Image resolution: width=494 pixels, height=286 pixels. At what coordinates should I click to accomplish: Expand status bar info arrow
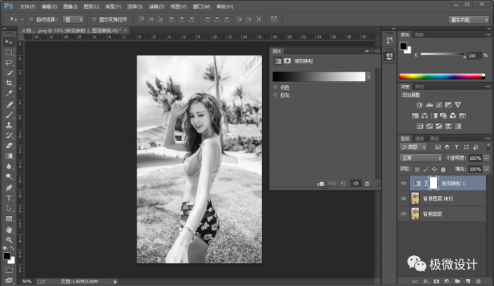(x=116, y=282)
